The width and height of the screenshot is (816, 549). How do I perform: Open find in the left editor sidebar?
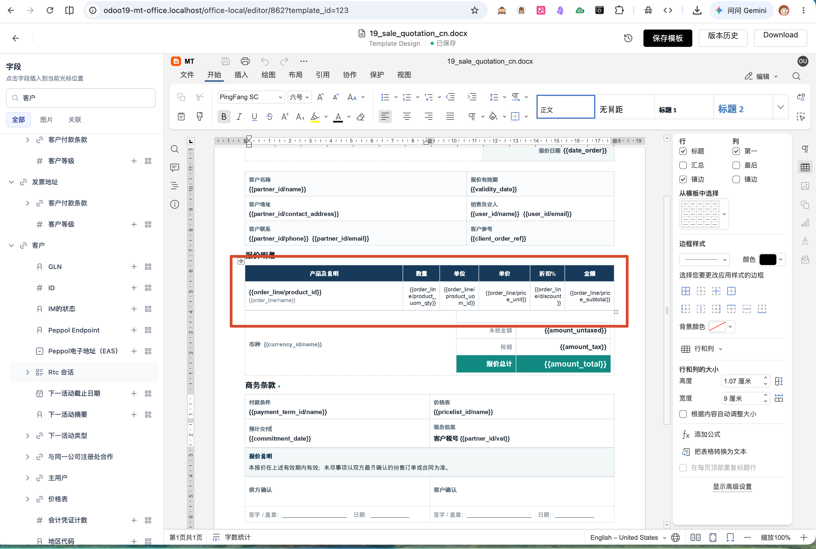pos(174,149)
